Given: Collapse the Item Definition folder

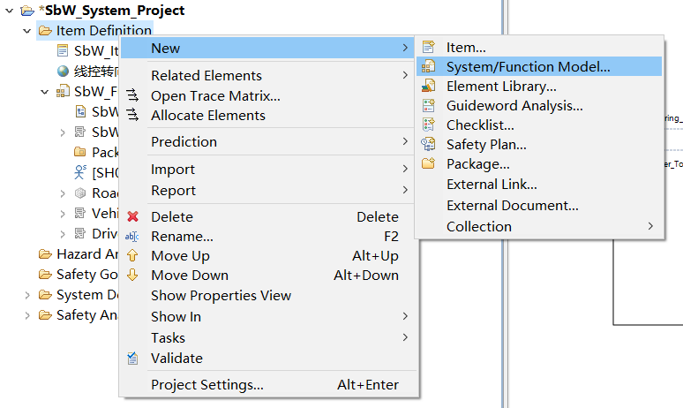Looking at the screenshot, I should click(x=27, y=31).
